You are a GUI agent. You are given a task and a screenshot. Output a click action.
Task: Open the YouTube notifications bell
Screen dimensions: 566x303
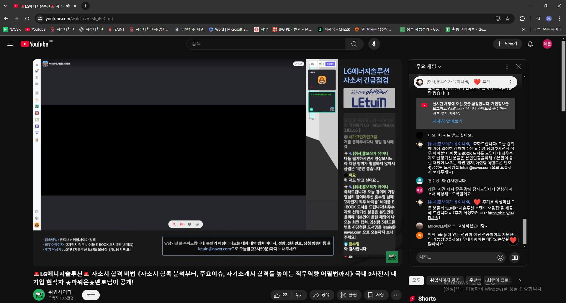[530, 44]
